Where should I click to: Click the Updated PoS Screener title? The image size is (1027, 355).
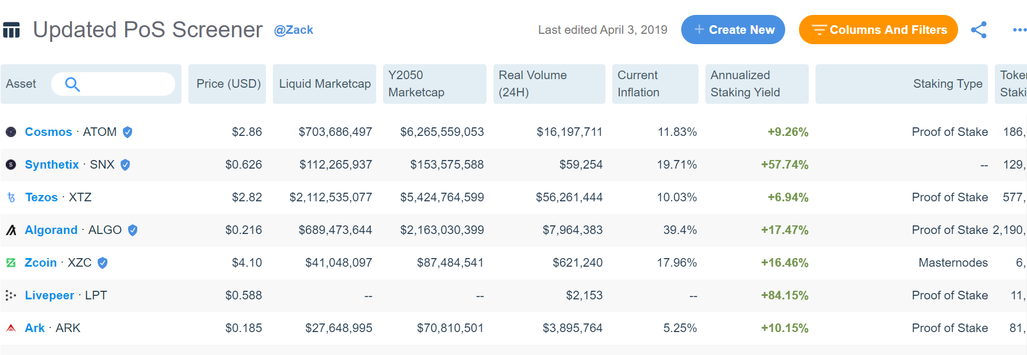tap(148, 30)
